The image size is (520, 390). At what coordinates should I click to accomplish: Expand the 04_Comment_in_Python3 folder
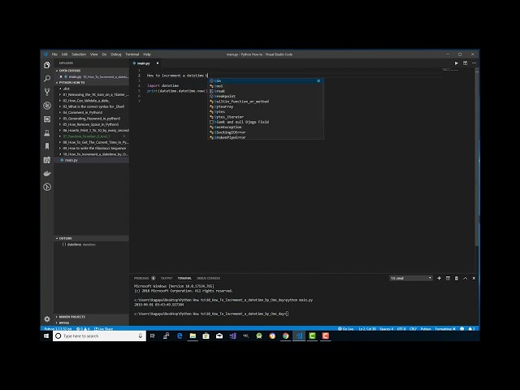click(83, 112)
